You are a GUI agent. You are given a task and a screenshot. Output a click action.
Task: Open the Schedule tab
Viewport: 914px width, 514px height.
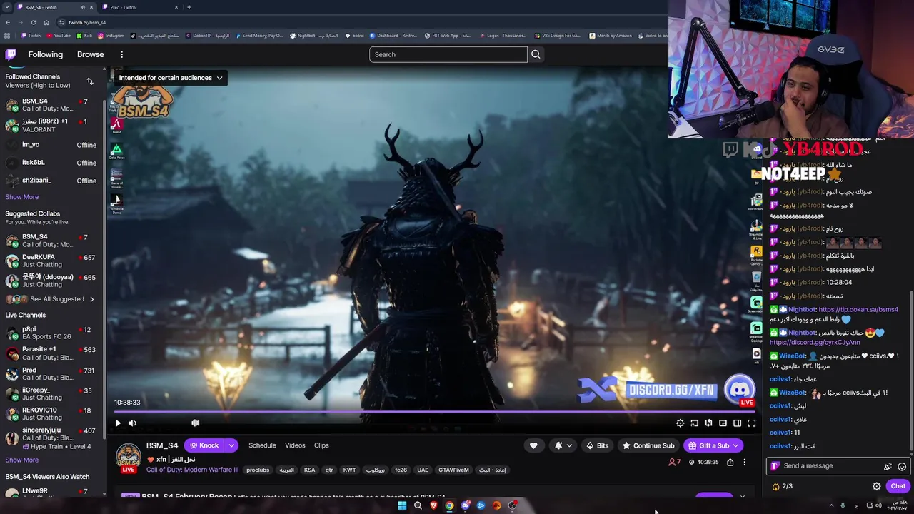pos(262,445)
